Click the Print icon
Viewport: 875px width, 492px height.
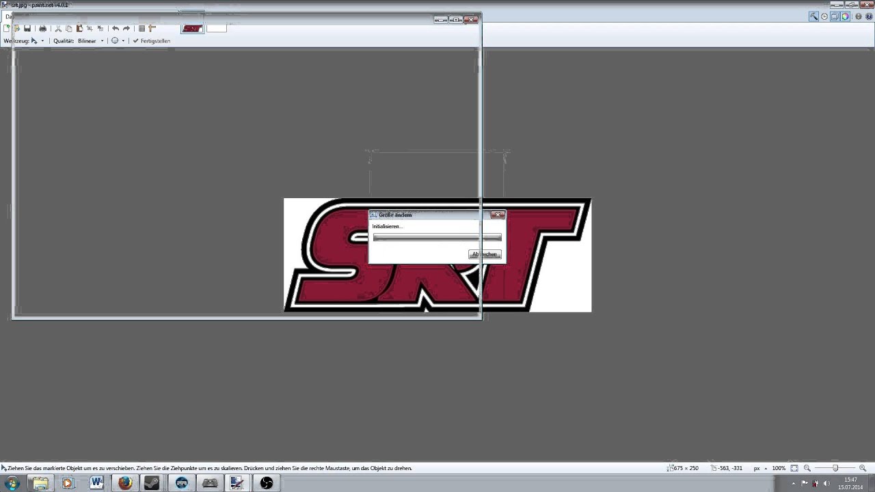pos(42,29)
